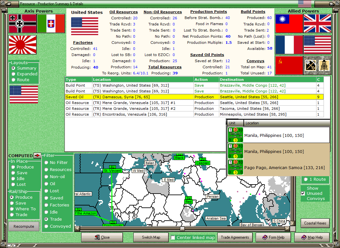Click the Coastal Hexes button

315,223
